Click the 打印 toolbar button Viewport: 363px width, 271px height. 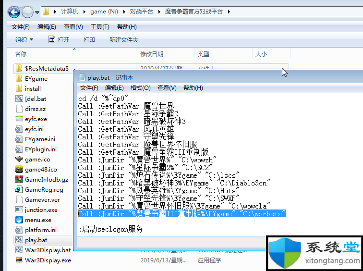tap(89, 39)
